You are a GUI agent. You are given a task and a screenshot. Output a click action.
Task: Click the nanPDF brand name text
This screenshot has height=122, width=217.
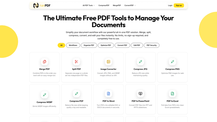45,5
